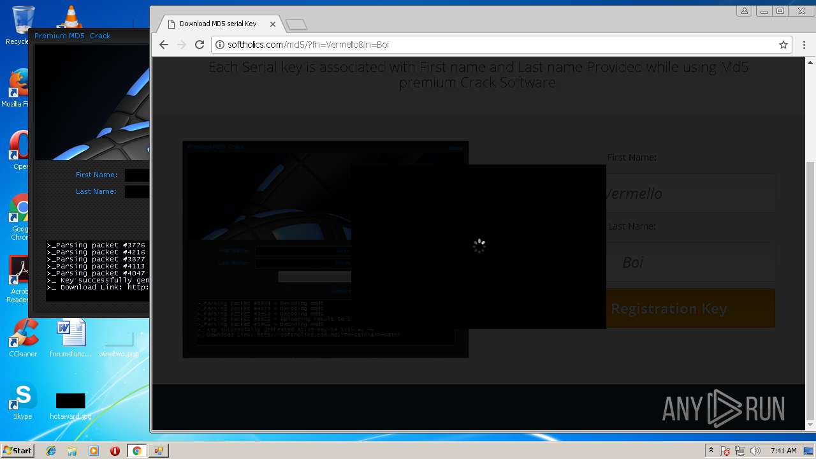The width and height of the screenshot is (816, 459).
Task: Open the Windows Start menu
Action: coord(17,451)
